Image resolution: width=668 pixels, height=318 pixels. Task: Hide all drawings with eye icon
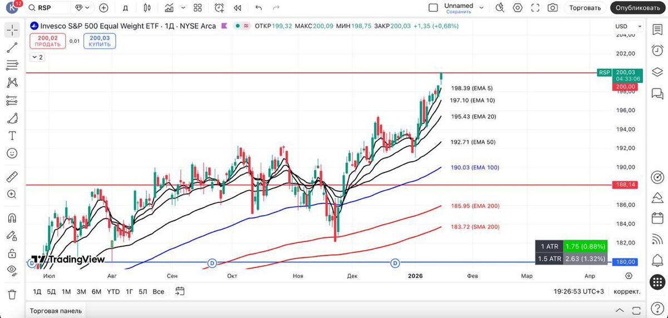click(12, 270)
